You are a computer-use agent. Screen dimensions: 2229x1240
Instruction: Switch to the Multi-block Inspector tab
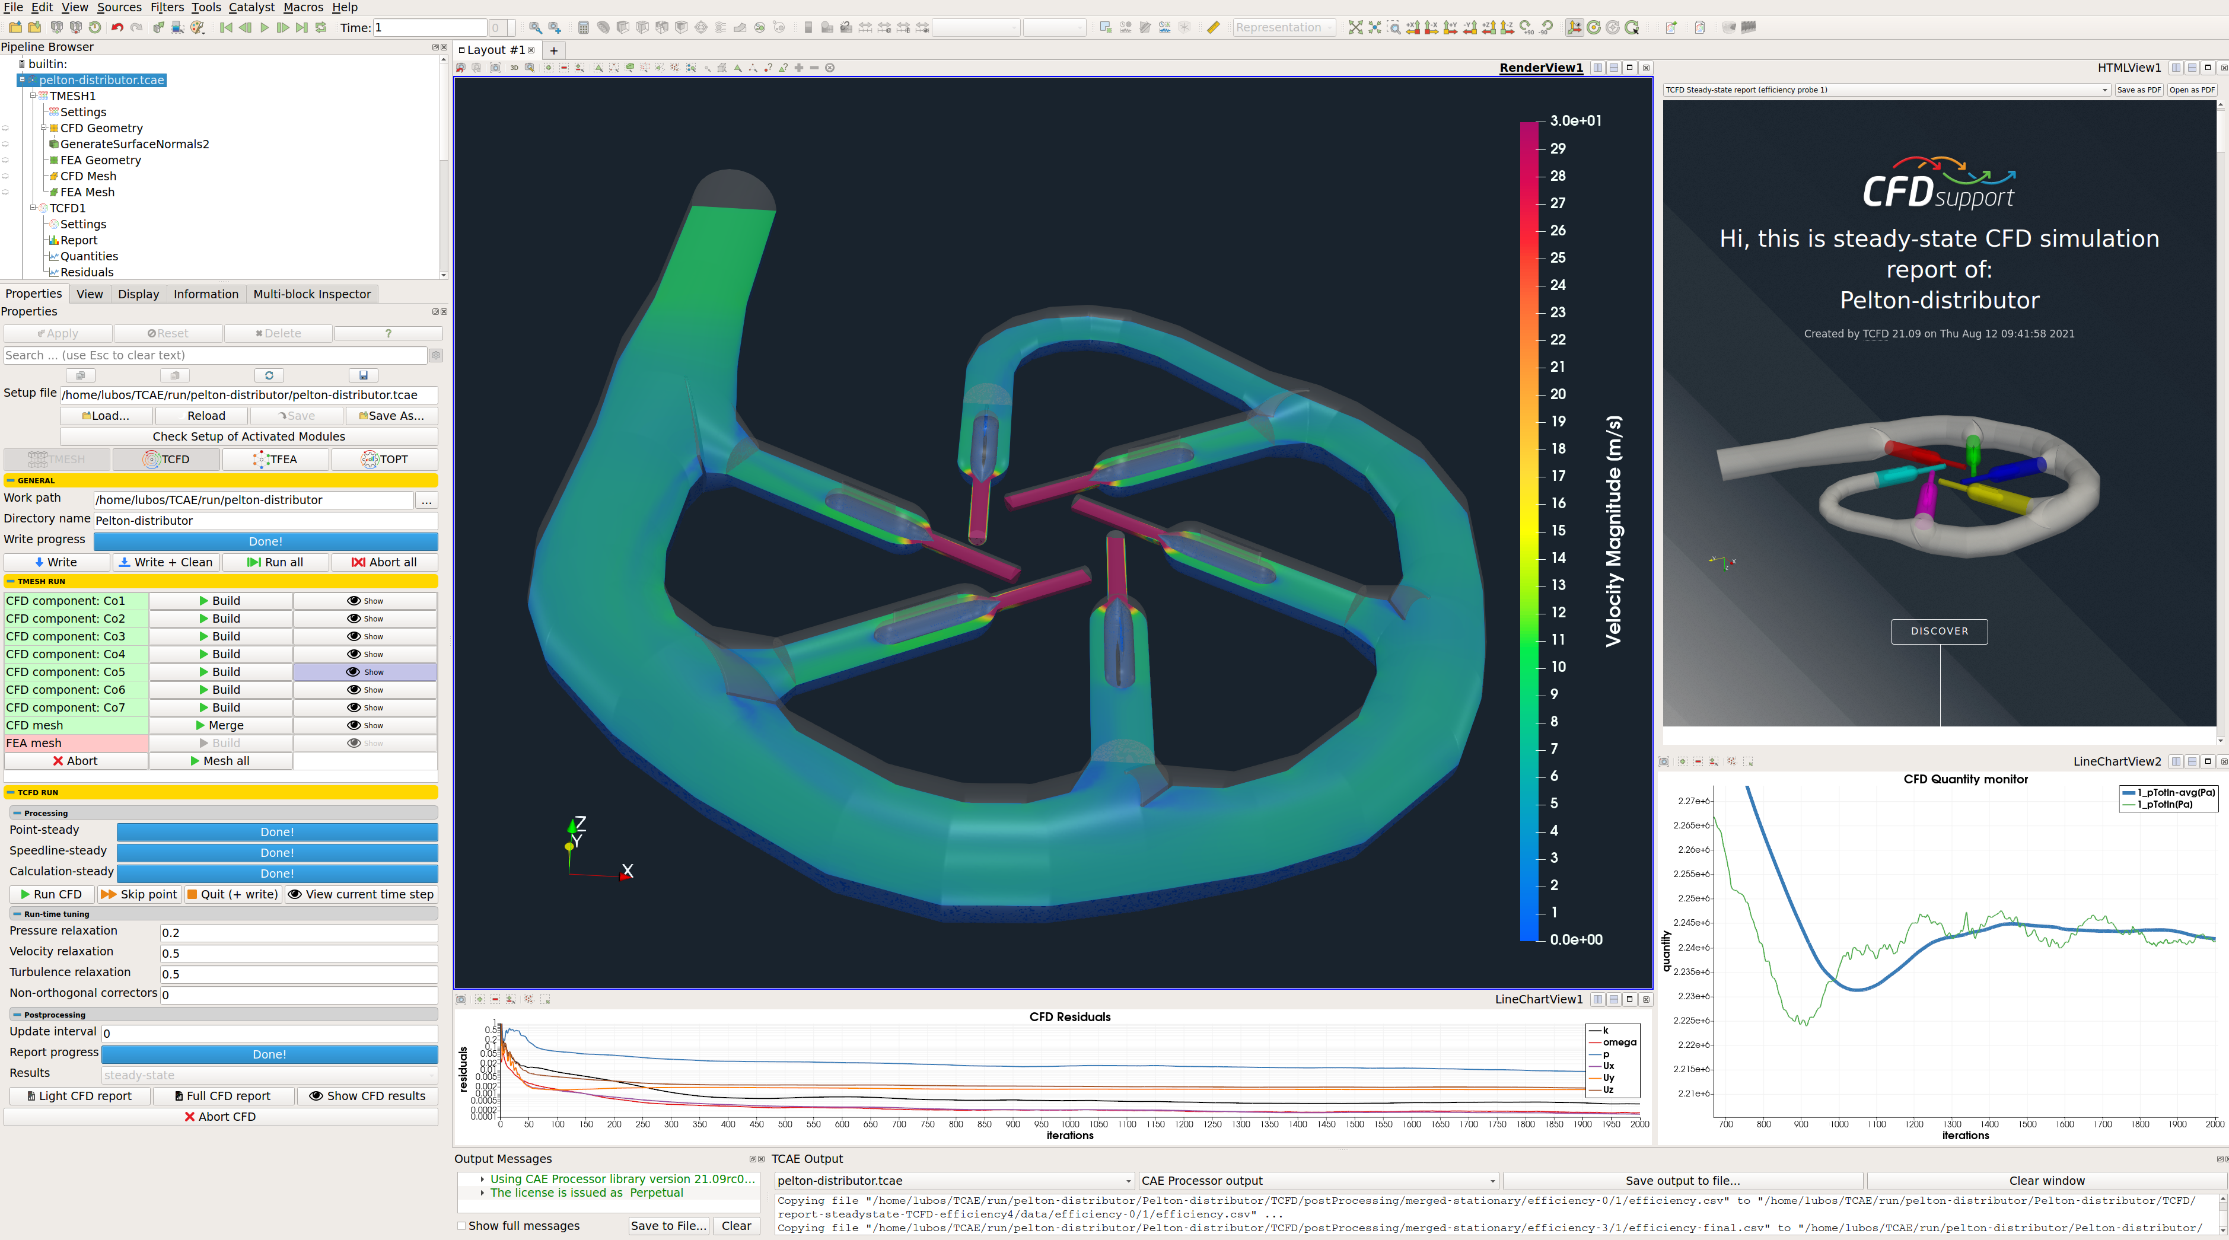pos(311,294)
